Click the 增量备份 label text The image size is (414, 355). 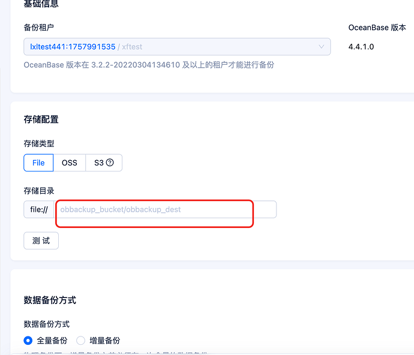(104, 340)
